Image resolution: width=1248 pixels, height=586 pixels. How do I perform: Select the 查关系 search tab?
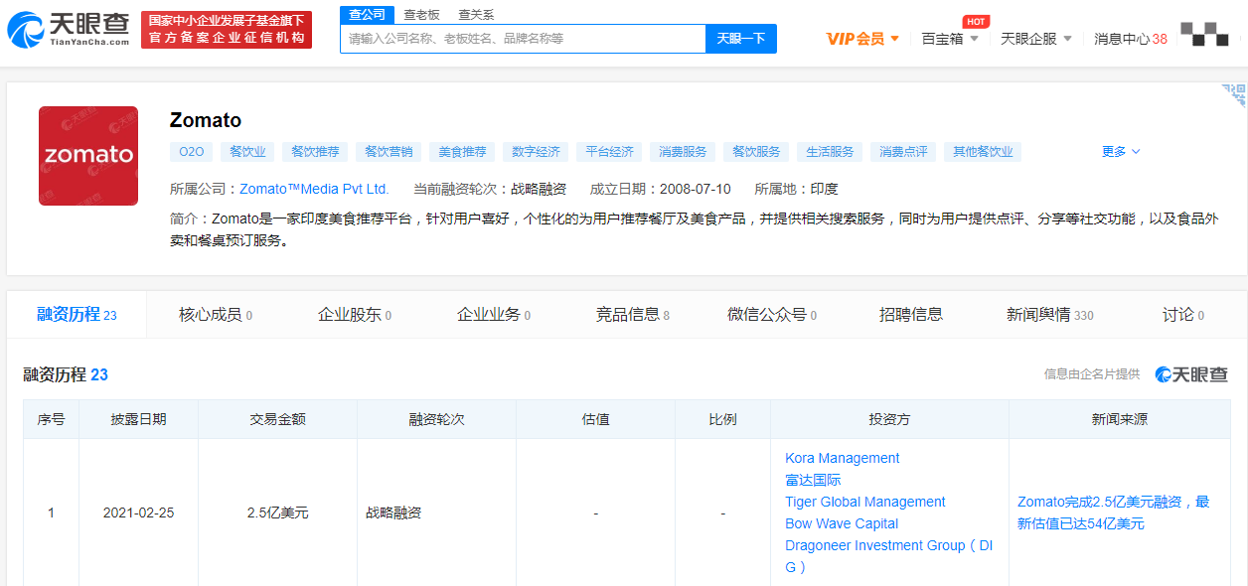(476, 15)
